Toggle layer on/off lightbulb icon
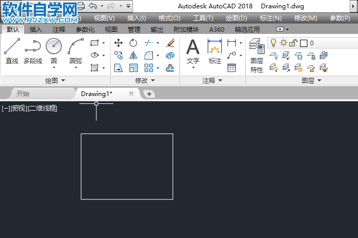The width and height of the screenshot is (358, 238). click(x=273, y=43)
